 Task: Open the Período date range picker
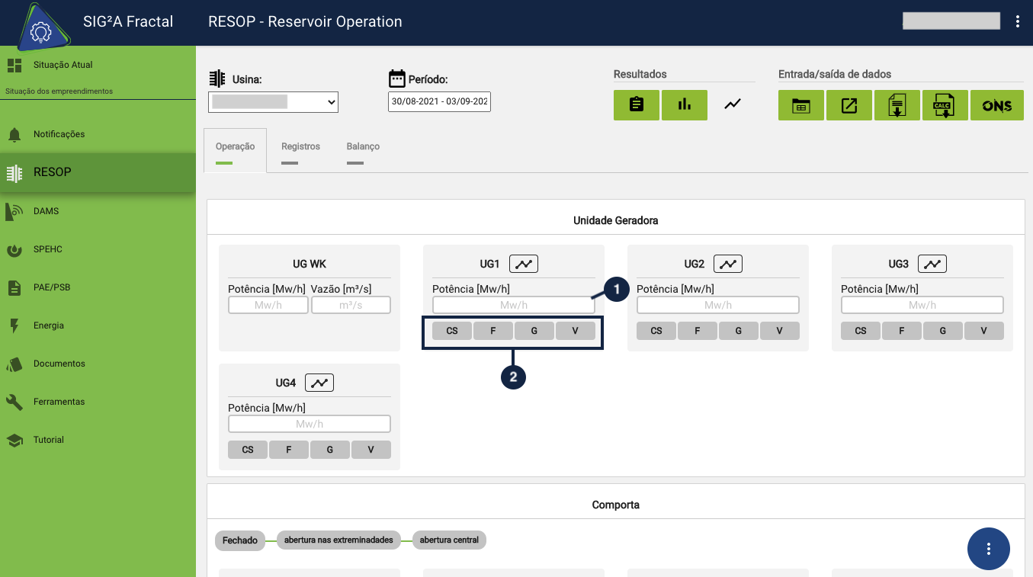439,101
